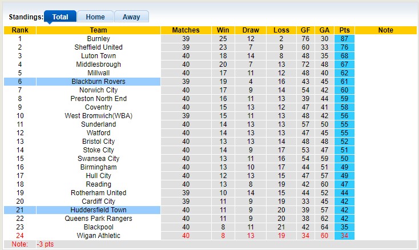This screenshot has height=250, width=419.
Task: Open the Home standings tab
Action: [95, 17]
